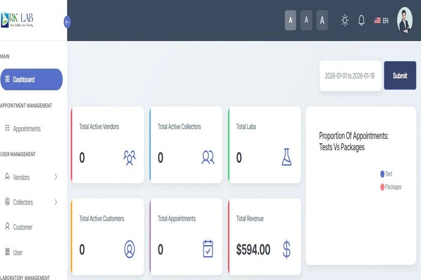Click the date range input field

coord(350,76)
